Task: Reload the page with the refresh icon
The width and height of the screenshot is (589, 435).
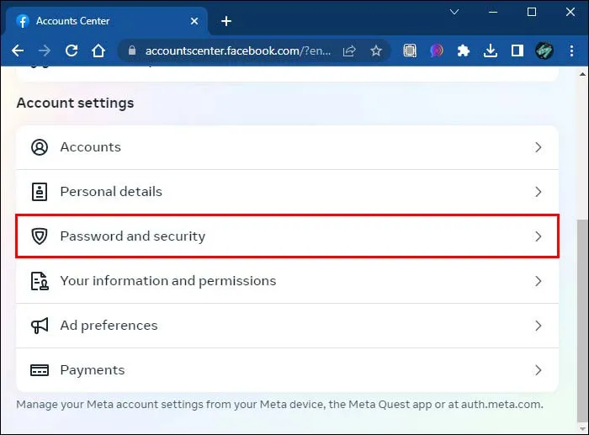Action: [72, 50]
